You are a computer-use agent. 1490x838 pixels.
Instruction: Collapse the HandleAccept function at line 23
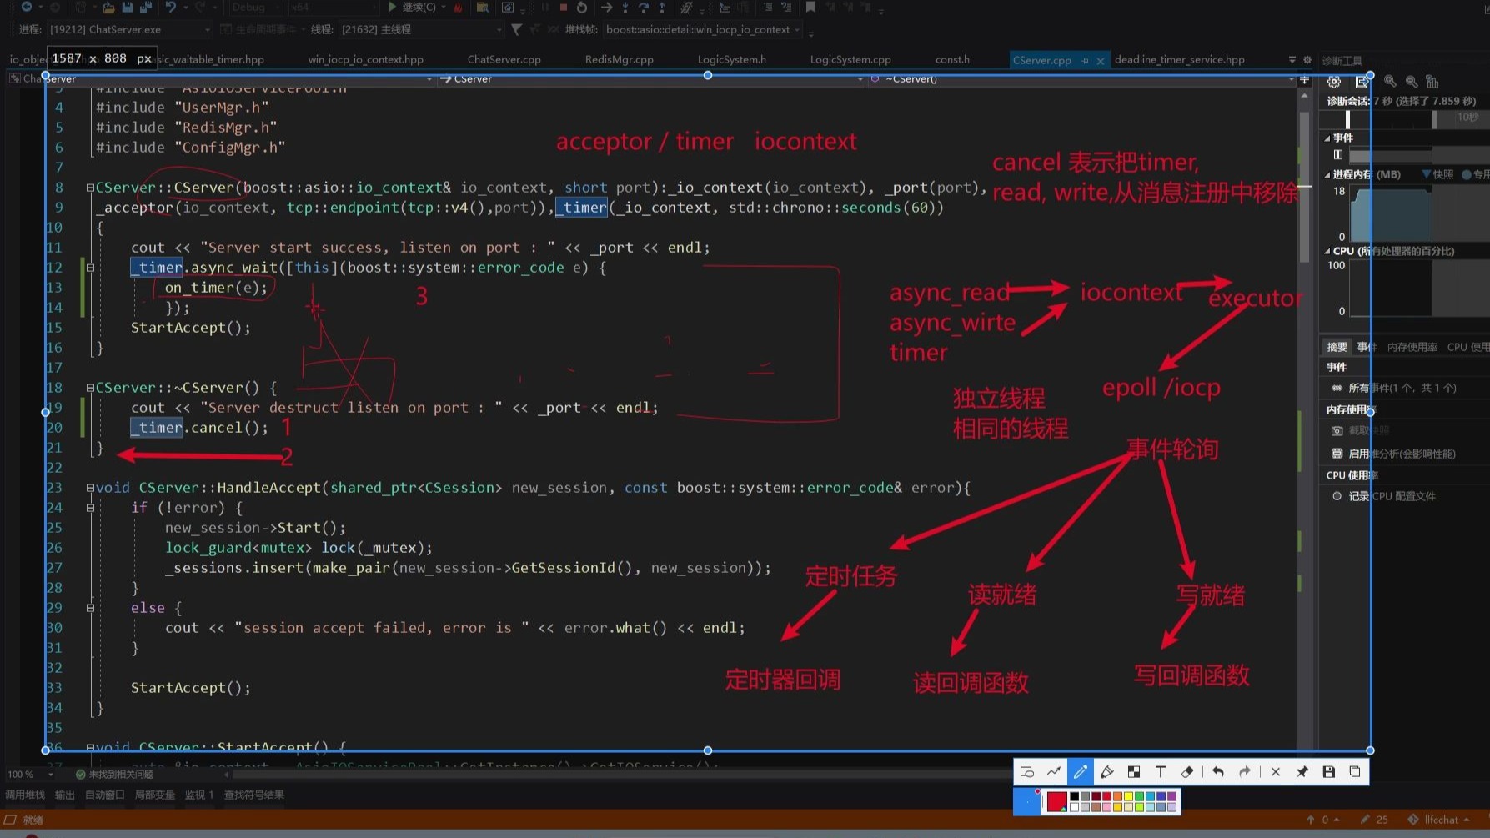pyautogui.click(x=90, y=488)
